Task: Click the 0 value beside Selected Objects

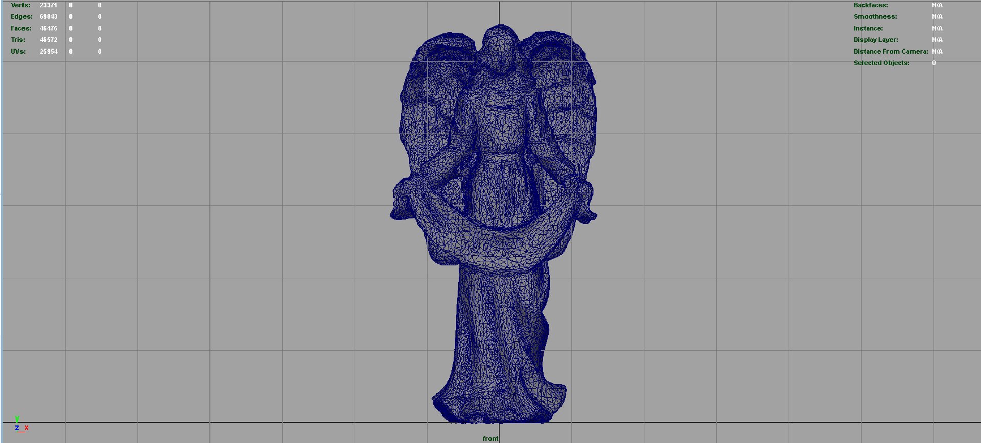Action: click(933, 63)
